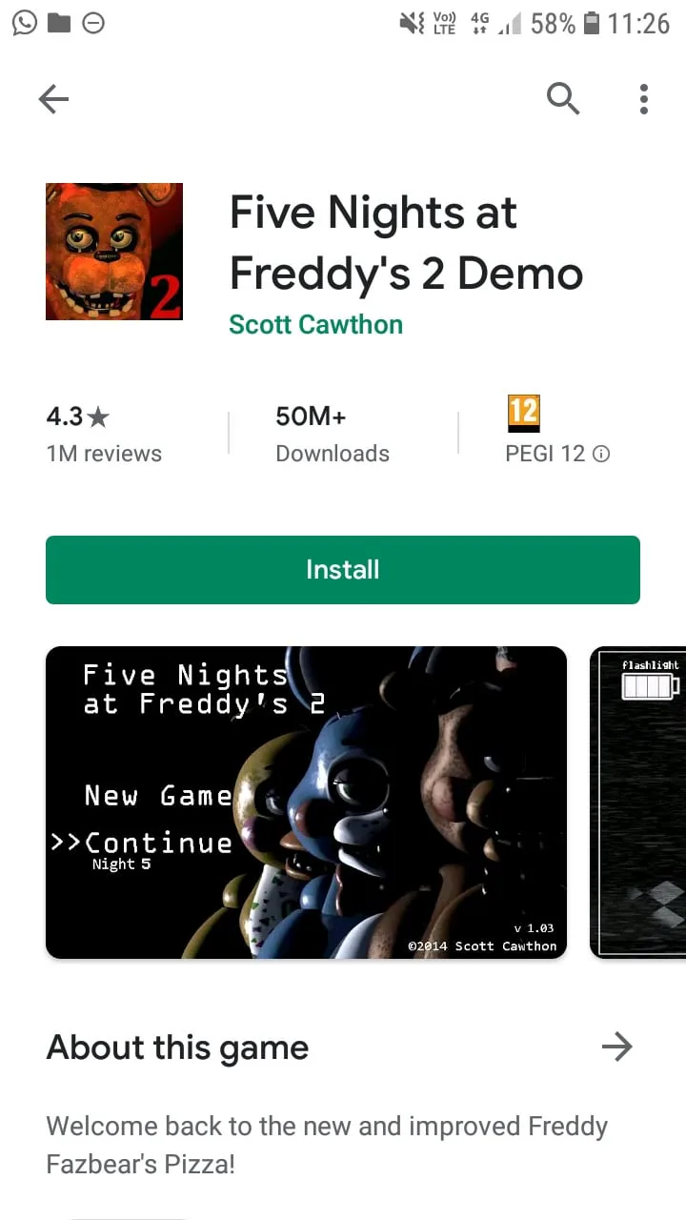Tap the About this game heading
Viewport: 686px width, 1220px height.
click(x=177, y=1047)
